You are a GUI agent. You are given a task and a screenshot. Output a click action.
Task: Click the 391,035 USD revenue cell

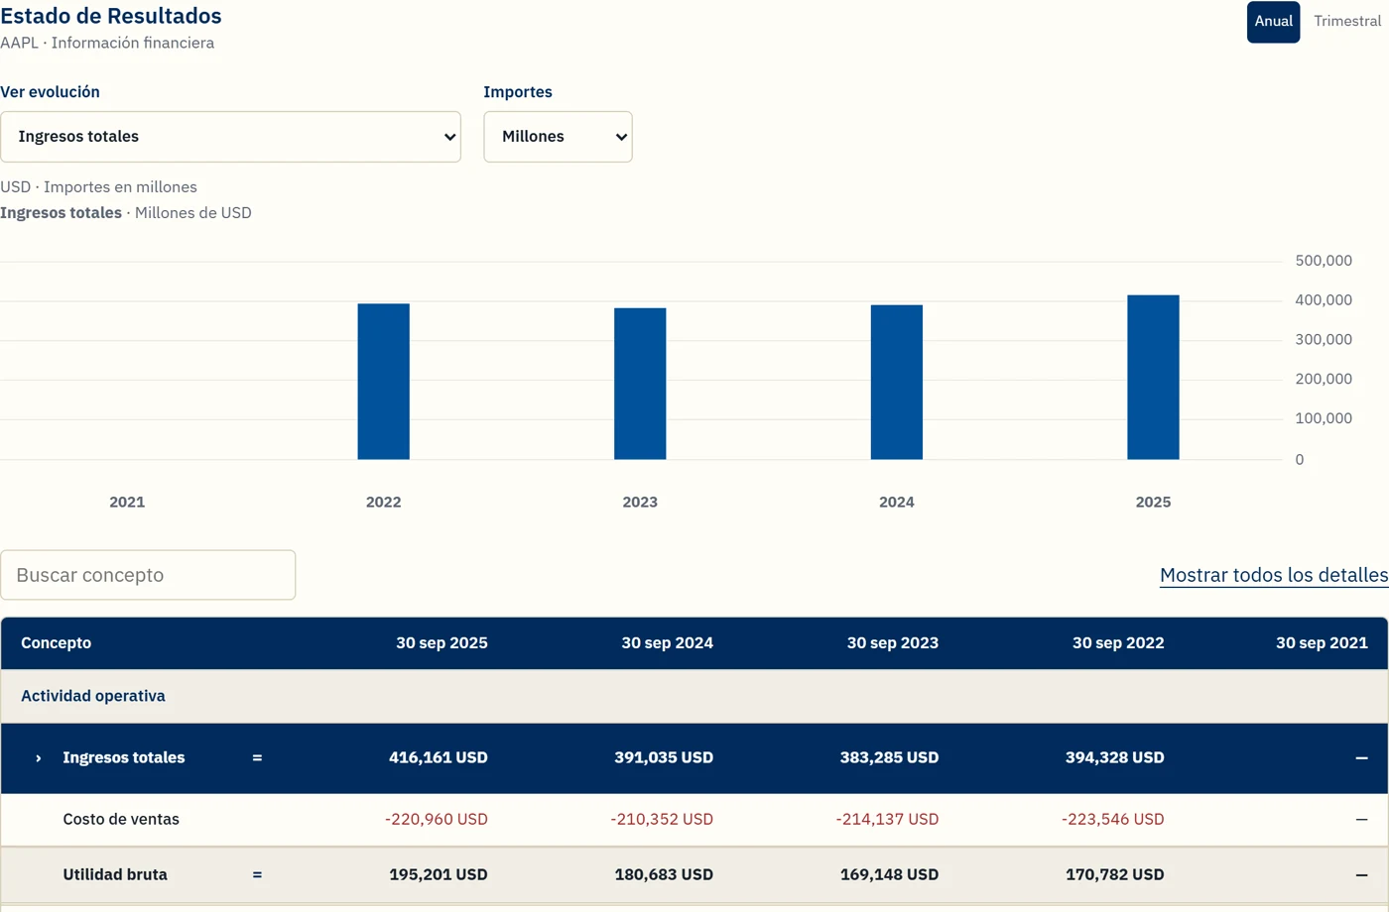tap(664, 758)
